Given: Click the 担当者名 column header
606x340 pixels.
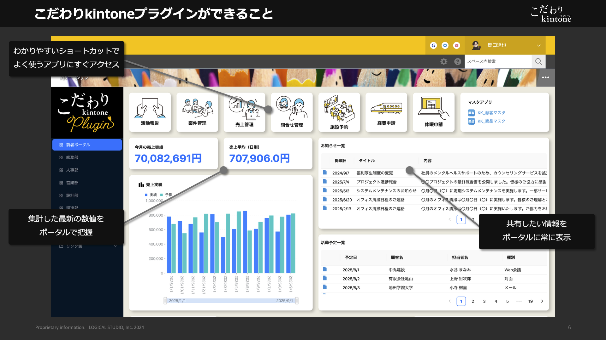Looking at the screenshot, I should [460, 258].
